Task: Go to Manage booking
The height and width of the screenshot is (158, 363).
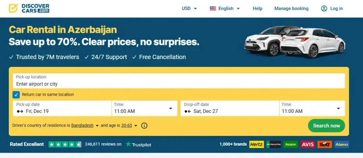Action: point(291,8)
